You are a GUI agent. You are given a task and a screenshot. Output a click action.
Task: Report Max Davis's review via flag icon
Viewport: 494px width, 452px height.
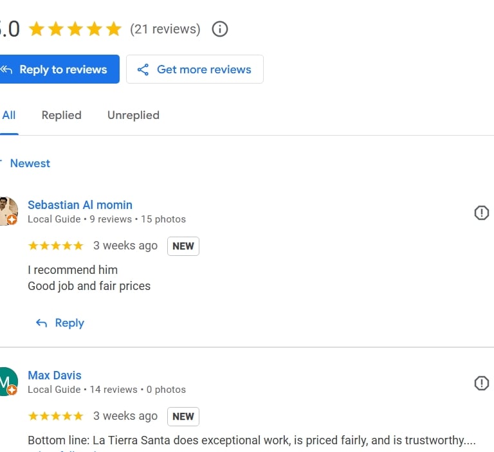(x=481, y=383)
